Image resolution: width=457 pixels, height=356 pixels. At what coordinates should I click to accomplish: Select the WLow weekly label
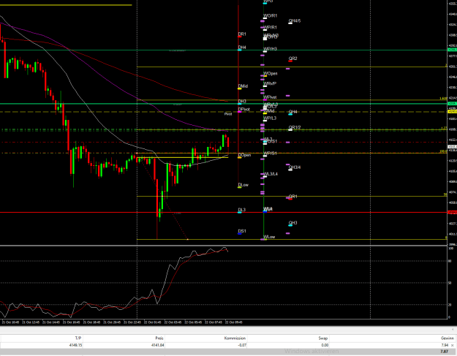pyautogui.click(x=269, y=237)
